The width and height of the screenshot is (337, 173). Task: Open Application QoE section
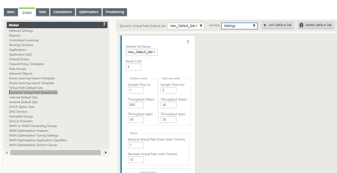(x=20, y=54)
